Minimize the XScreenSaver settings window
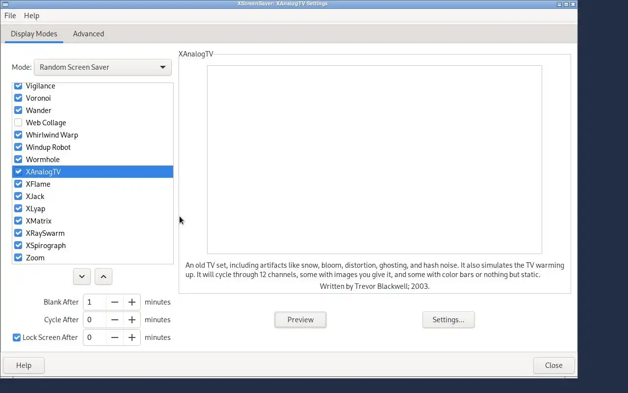This screenshot has height=393, width=628. click(559, 4)
